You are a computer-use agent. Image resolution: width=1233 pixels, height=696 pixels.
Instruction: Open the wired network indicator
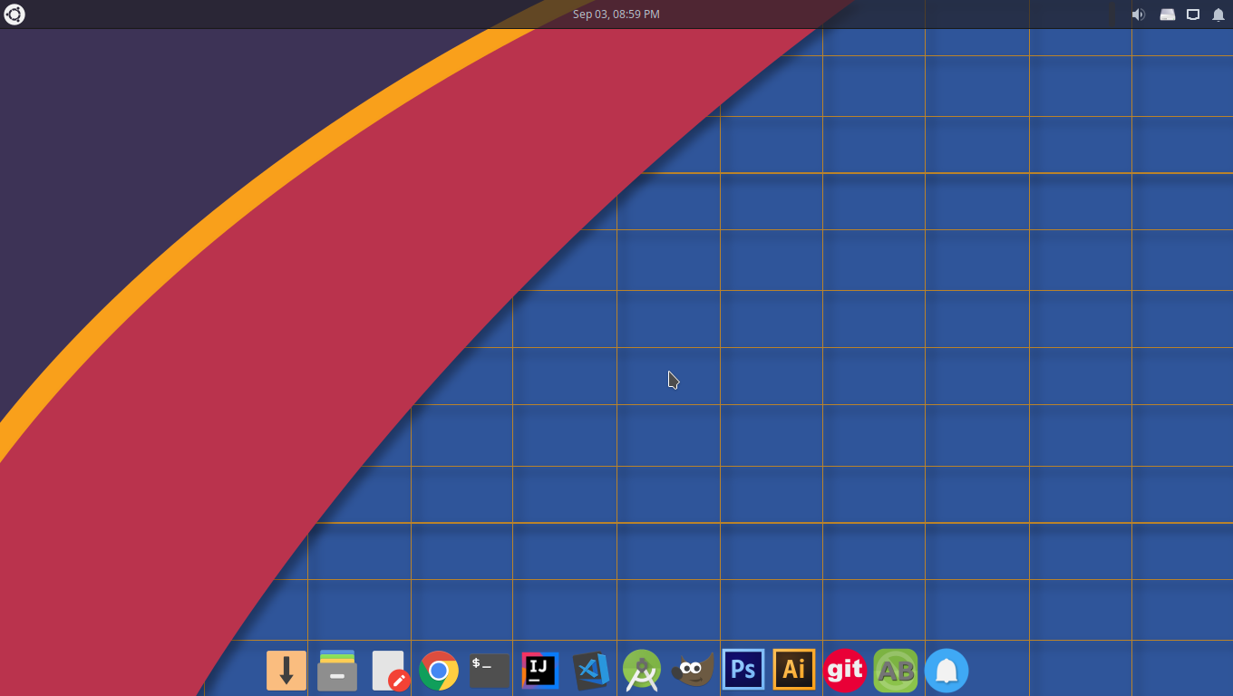click(x=1193, y=14)
